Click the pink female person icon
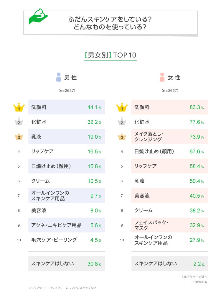The width and height of the screenshot is (221, 298). [162, 77]
